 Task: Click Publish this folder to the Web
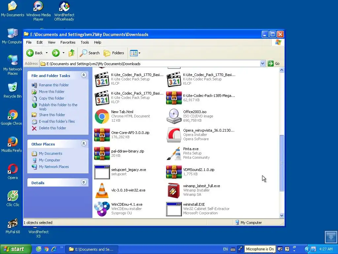[x=58, y=107]
